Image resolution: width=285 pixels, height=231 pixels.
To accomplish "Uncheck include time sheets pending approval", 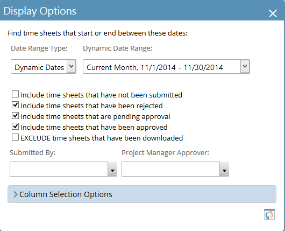I will pos(15,116).
